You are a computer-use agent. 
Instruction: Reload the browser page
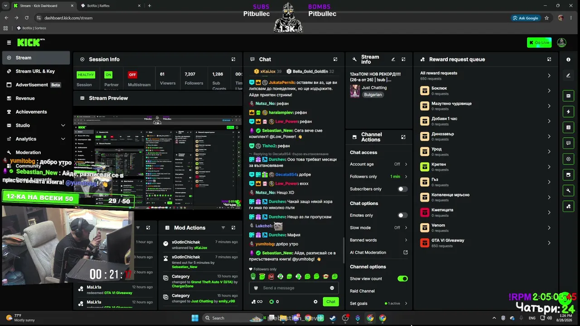point(27,18)
